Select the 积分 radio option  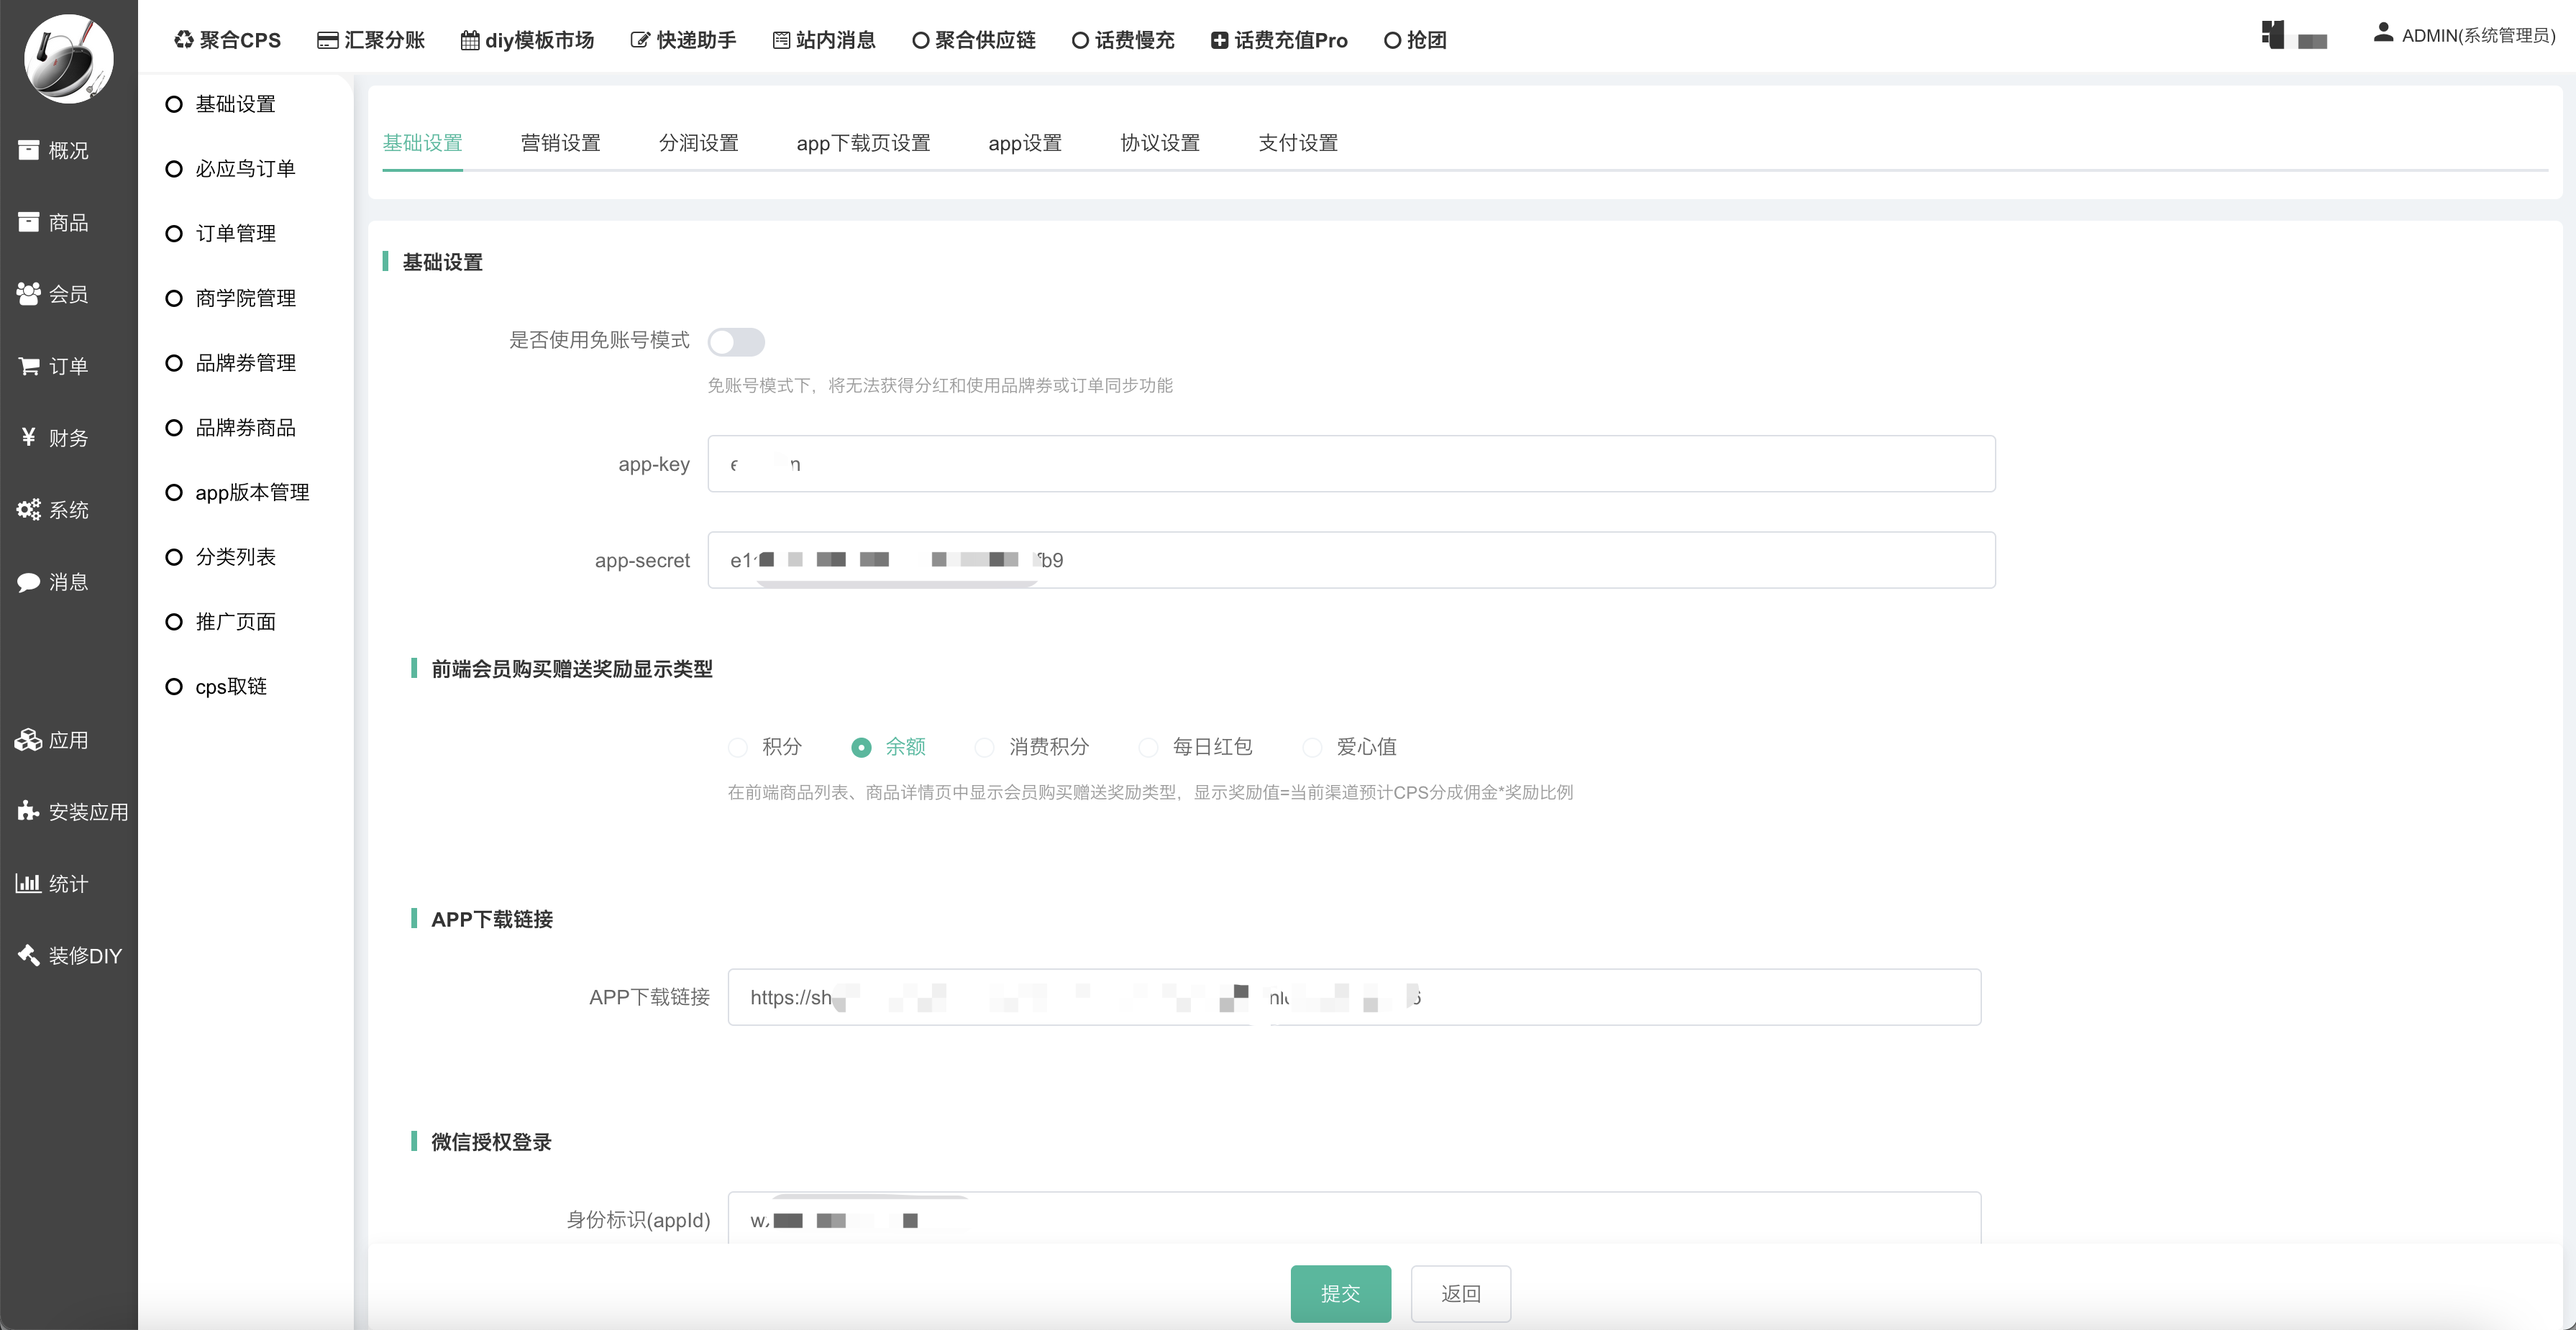tap(738, 747)
